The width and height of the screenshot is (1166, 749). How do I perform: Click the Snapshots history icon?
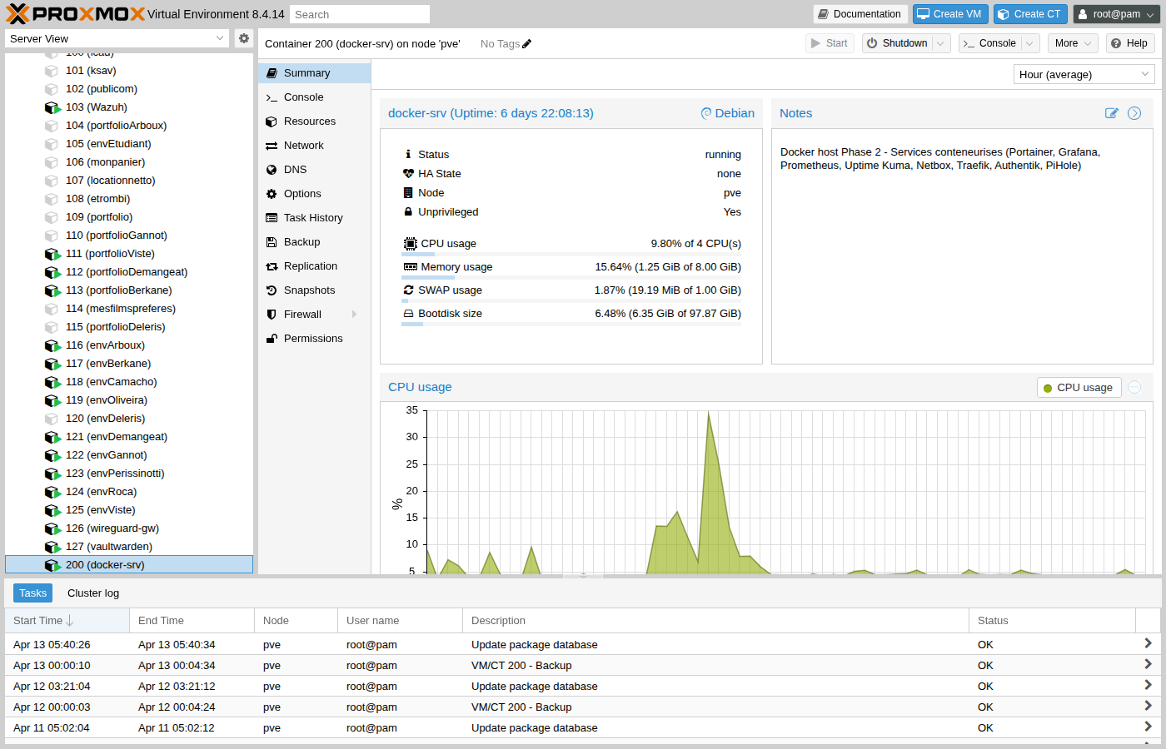pos(272,290)
